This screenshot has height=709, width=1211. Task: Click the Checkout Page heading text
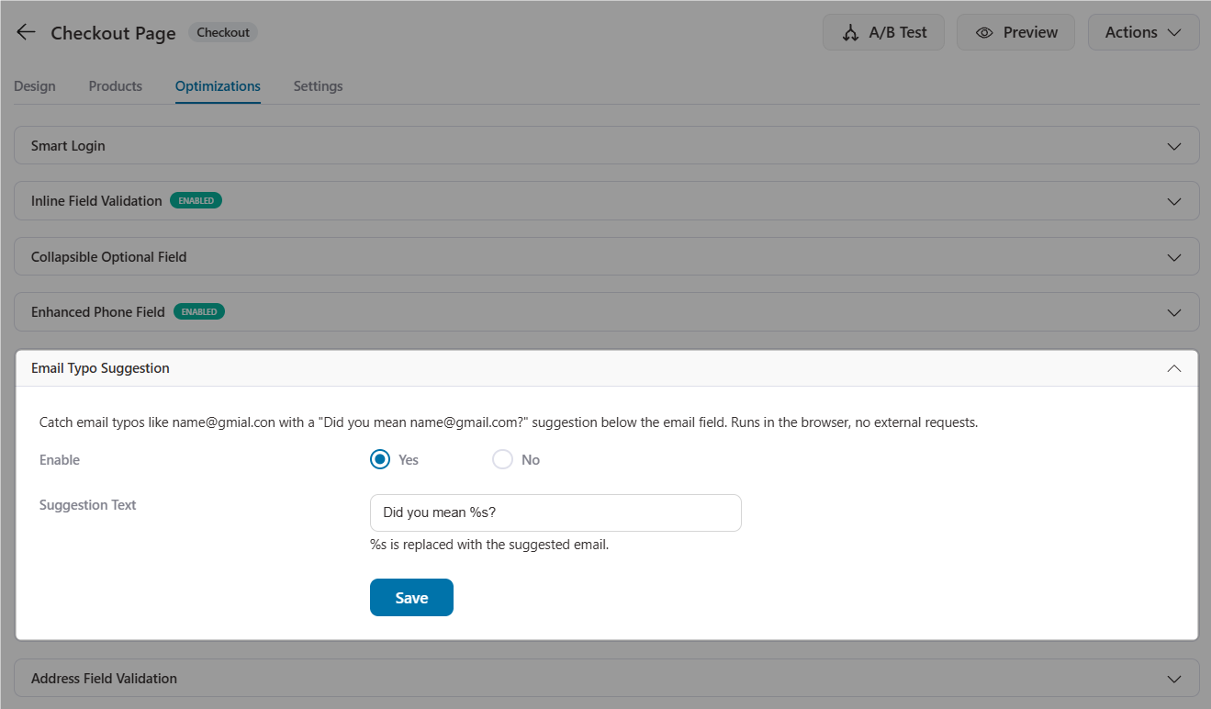click(113, 33)
